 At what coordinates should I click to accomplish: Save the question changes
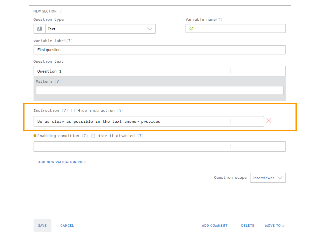click(x=42, y=225)
